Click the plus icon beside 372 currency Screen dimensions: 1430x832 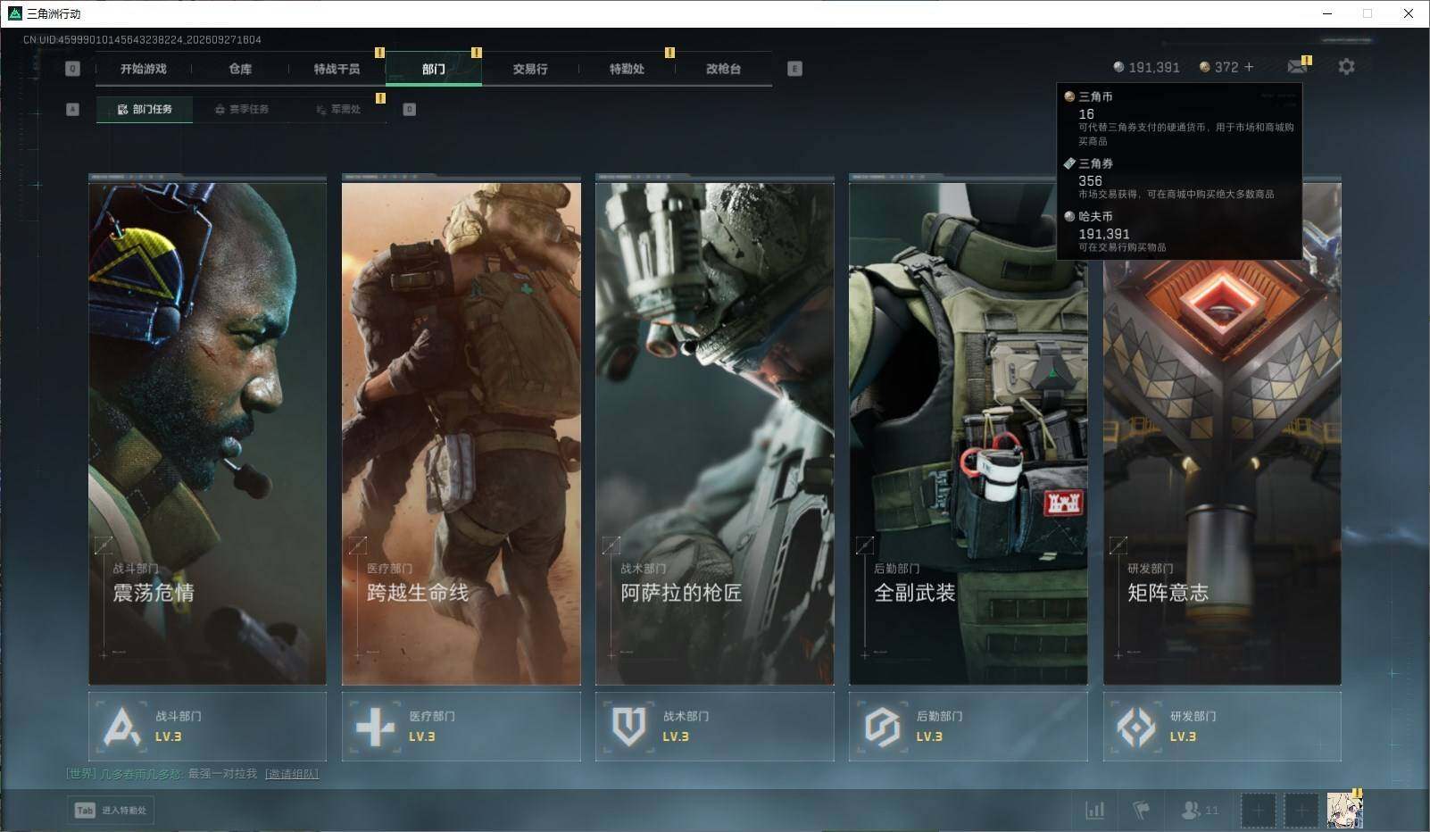[x=1249, y=67]
